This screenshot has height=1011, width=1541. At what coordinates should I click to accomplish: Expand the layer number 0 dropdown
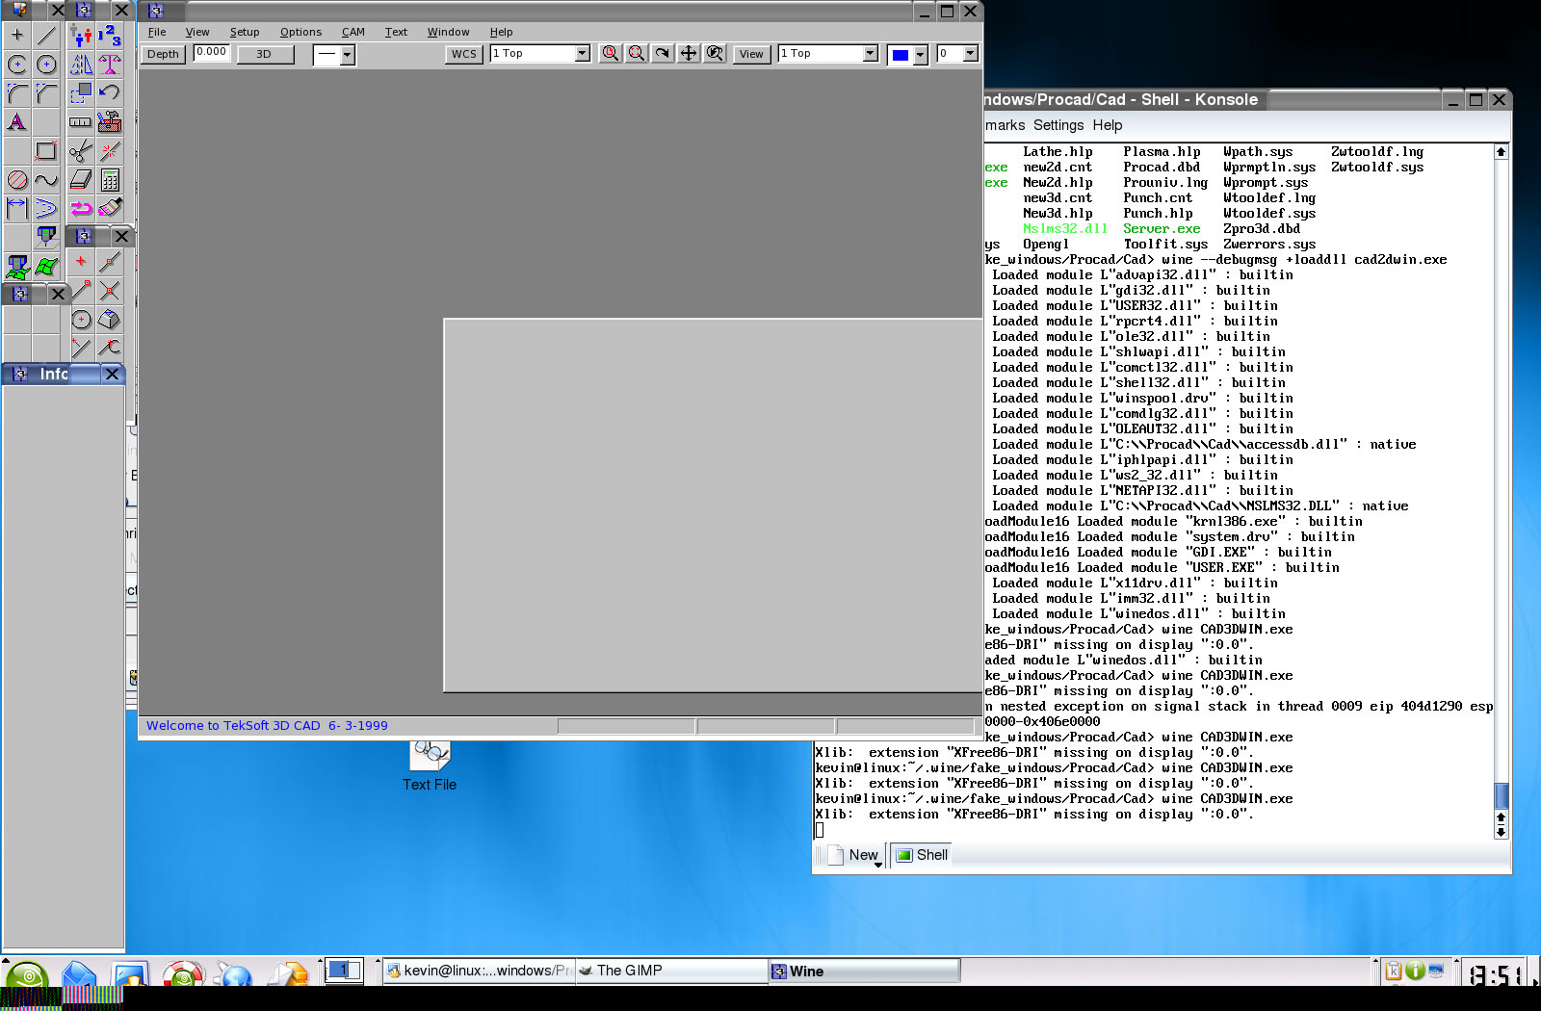click(971, 54)
